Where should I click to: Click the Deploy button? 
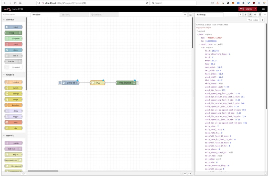(x=246, y=9)
